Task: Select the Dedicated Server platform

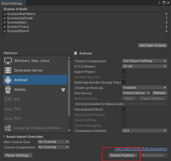Action: (35, 70)
